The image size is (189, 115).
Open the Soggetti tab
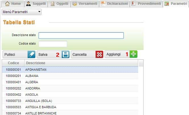click(x=36, y=4)
